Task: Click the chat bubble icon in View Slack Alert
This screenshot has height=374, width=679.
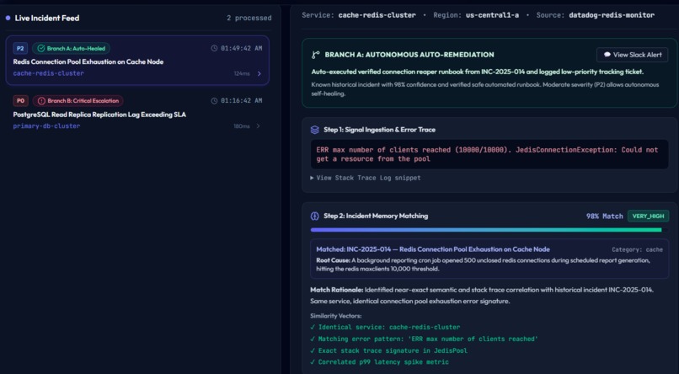Action: pos(607,55)
